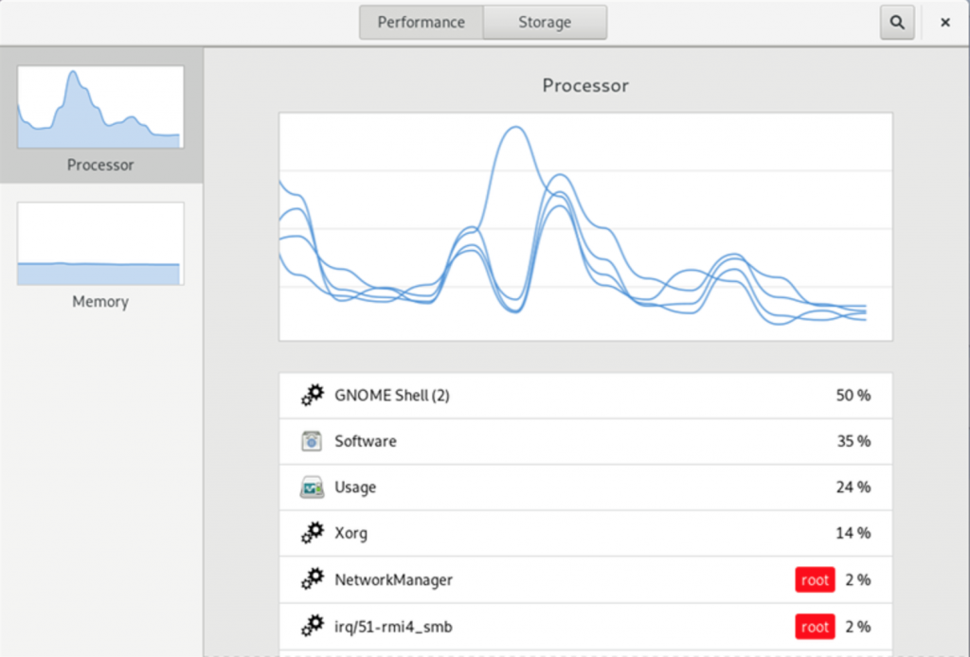This screenshot has width=970, height=657.
Task: Click the 2 % value for NetworkManager
Action: click(x=858, y=579)
